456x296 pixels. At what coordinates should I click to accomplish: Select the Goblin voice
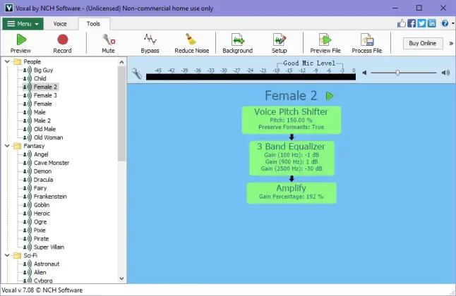[42, 205]
